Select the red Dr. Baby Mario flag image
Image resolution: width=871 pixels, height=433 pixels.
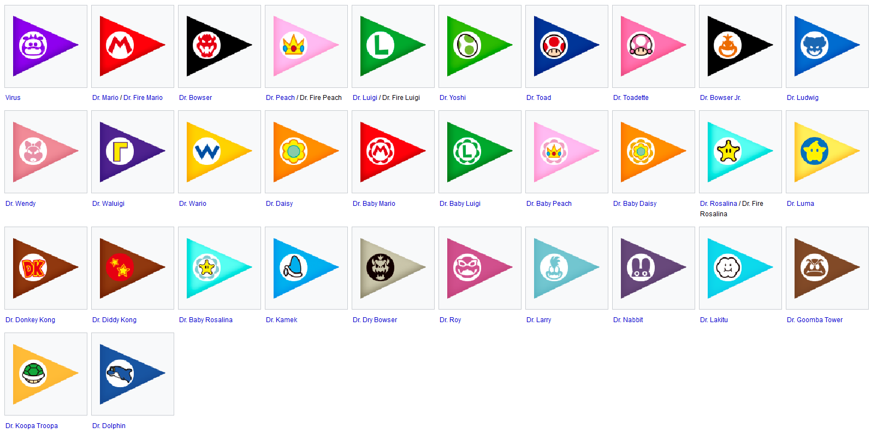(393, 152)
